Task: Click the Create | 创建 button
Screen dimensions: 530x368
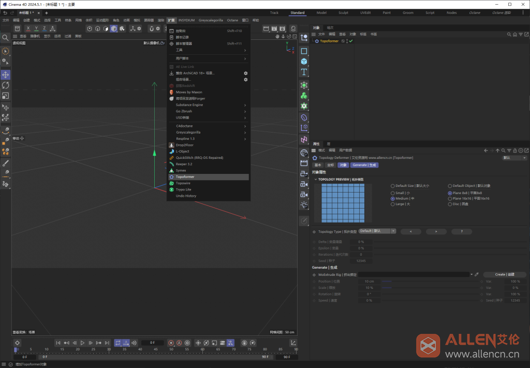Action: click(x=505, y=274)
